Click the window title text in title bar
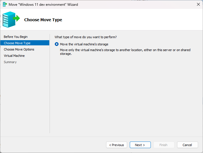Viewport: 203px width, 153px height. click(x=43, y=5)
